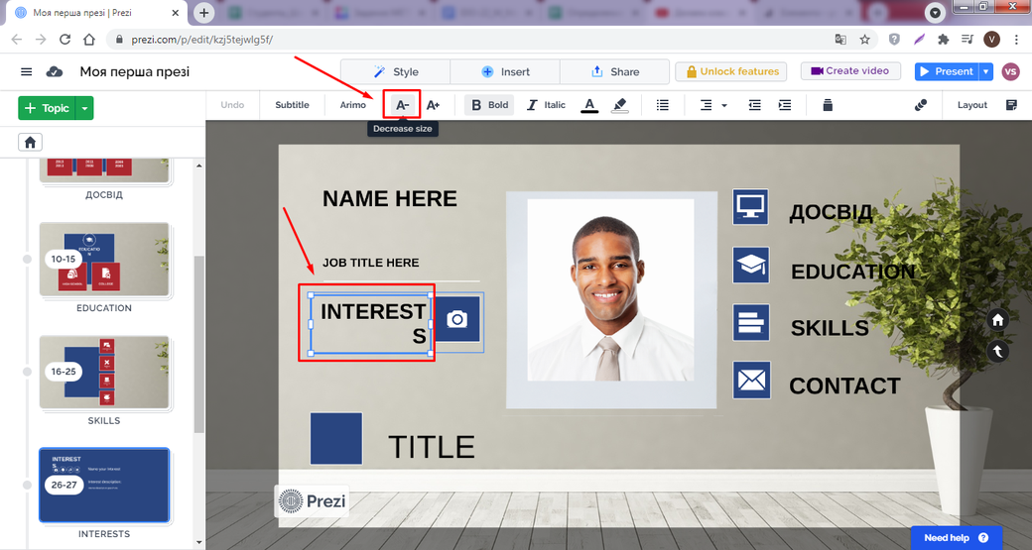This screenshot has width=1032, height=550.
Task: Select the CONTACT envelope icon
Action: (751, 380)
